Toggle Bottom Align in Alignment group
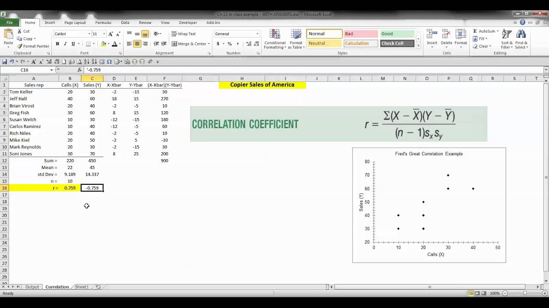The image size is (549, 308). click(x=145, y=34)
